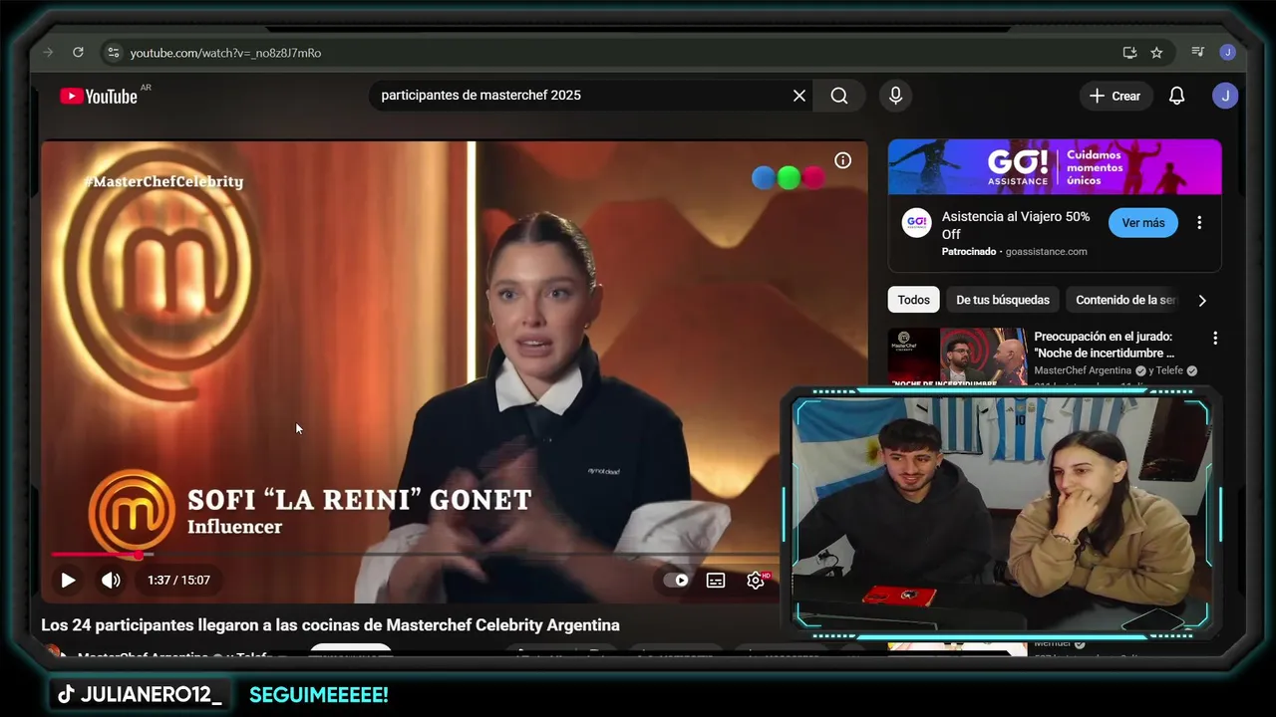This screenshot has height=717, width=1276.
Task: Mute the video with the speaker icon
Action: [x=111, y=580]
